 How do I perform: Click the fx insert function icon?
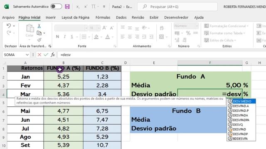pyautogui.click(x=53, y=55)
